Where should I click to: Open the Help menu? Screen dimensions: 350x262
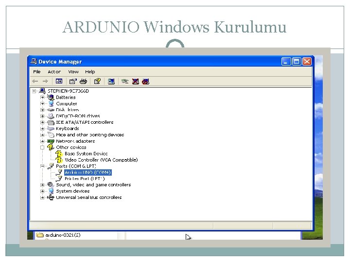90,72
